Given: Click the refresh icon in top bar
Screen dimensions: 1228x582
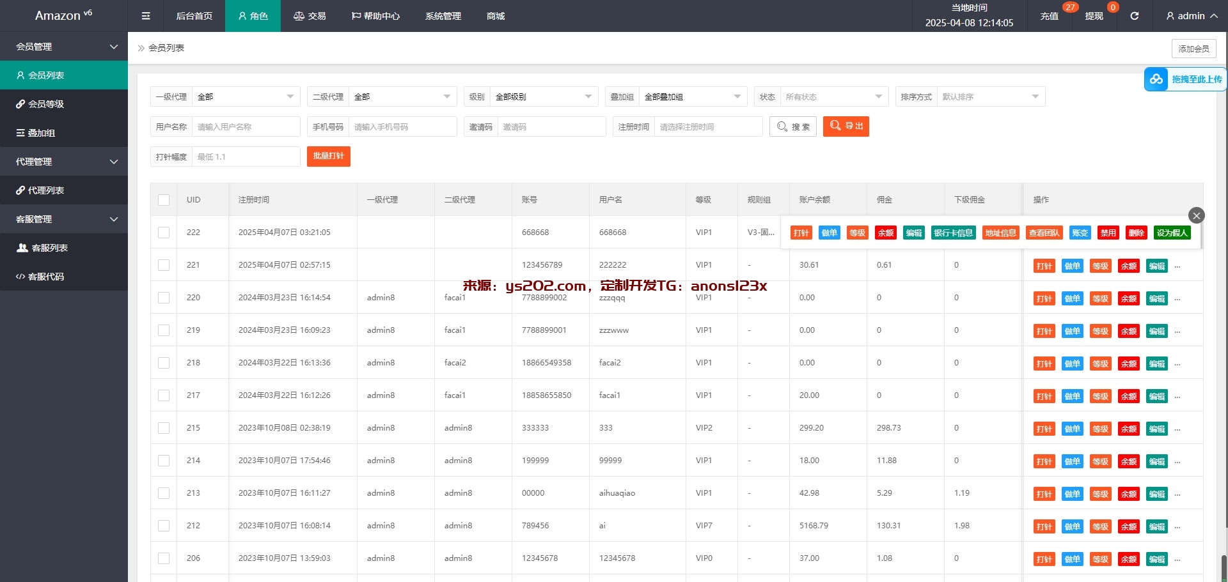Looking at the screenshot, I should 1134,16.
